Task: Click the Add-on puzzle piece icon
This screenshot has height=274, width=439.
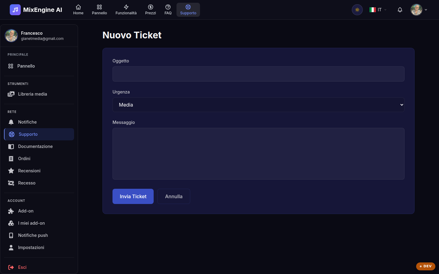Action: [11, 211]
